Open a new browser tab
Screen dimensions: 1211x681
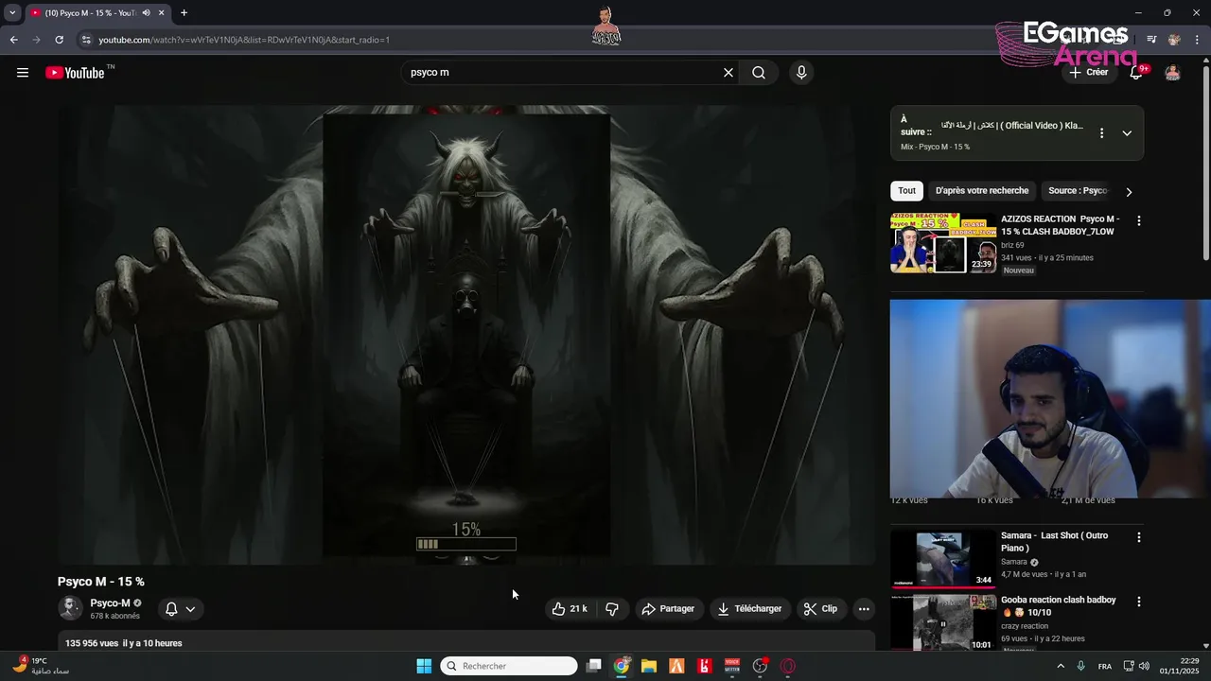pyautogui.click(x=184, y=13)
